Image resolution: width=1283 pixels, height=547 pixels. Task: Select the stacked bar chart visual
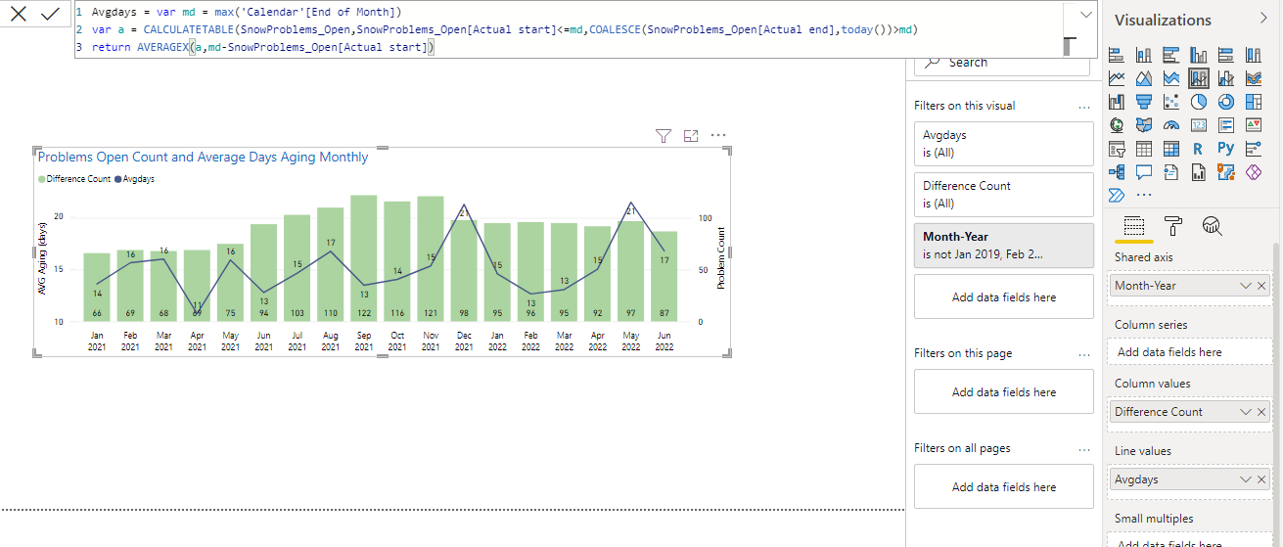1117,55
